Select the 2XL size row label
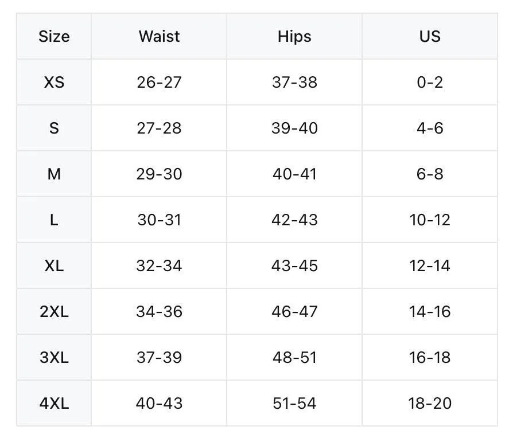 click(54, 311)
